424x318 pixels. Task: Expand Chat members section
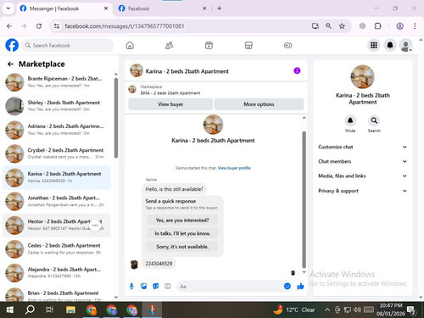[362, 161]
